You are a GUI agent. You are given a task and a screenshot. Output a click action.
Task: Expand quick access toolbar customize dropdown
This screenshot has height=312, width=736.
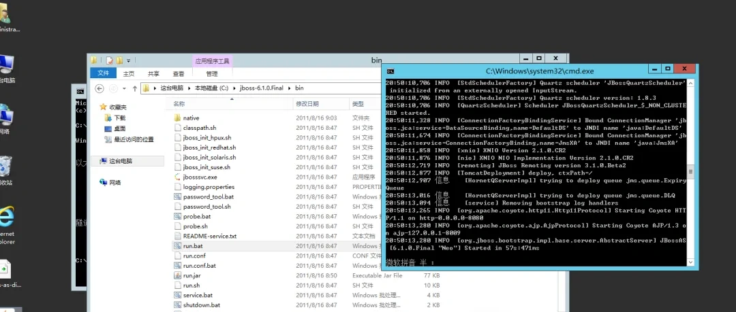(x=129, y=60)
